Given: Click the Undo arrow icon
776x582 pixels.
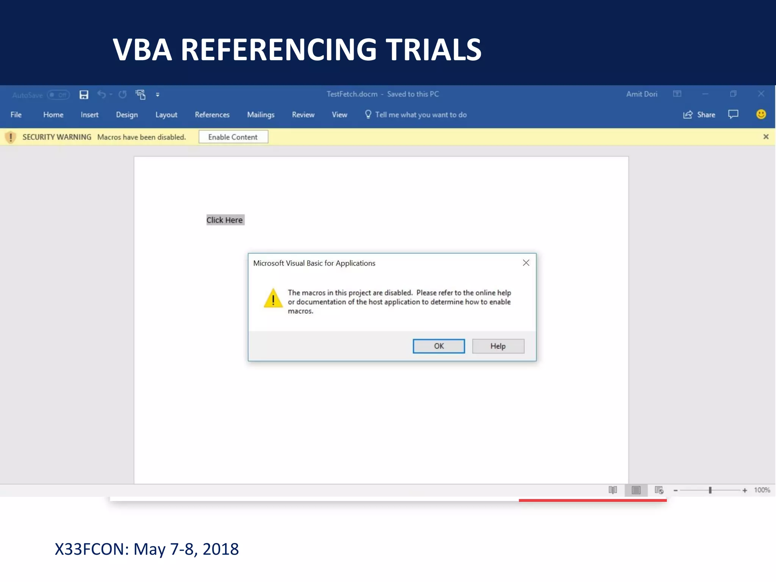Looking at the screenshot, I should pyautogui.click(x=101, y=94).
